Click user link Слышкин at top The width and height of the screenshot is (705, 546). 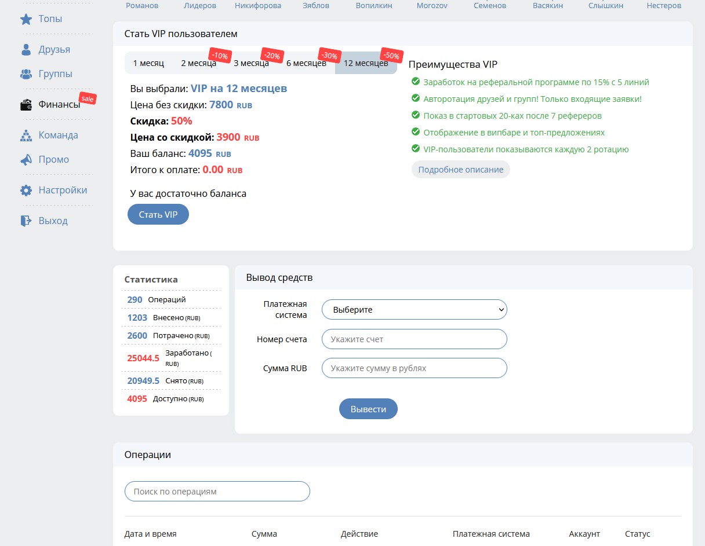click(x=606, y=6)
